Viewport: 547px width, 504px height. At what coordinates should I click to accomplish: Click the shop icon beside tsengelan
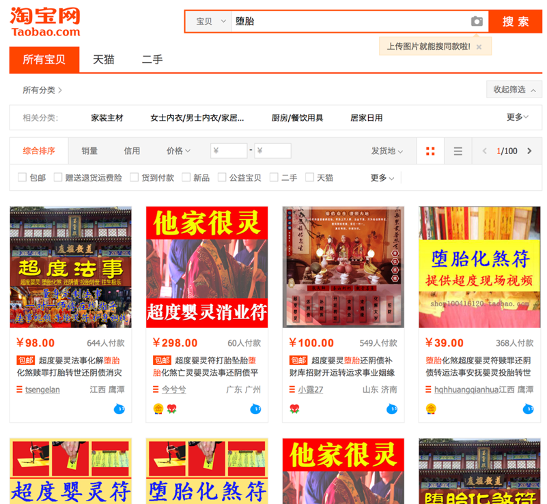[x=20, y=389]
